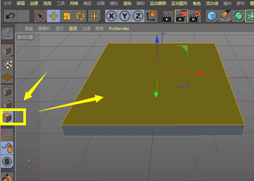Viewport: 254px width, 181px height.
Task: Switch to Texture mode checkered cube
Action: click(7, 64)
